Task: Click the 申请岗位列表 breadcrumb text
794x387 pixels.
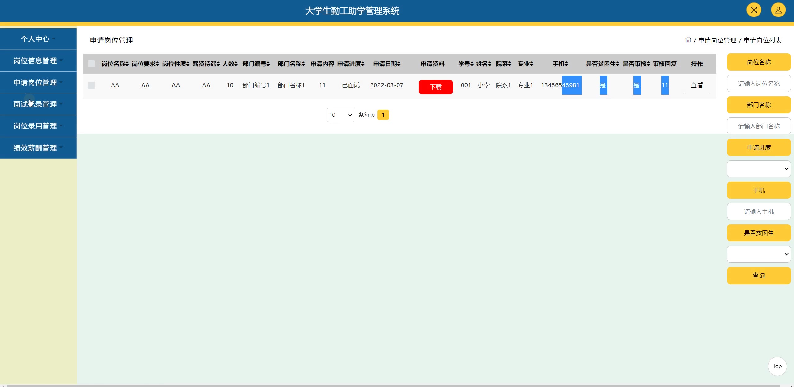Action: click(x=762, y=40)
